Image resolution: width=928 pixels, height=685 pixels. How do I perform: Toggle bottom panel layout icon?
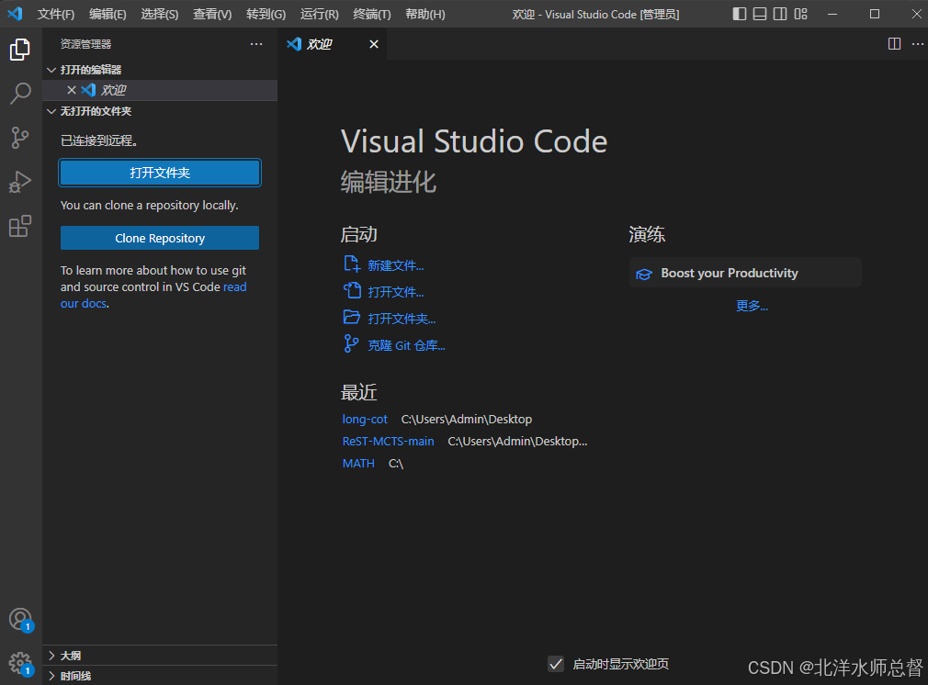pyautogui.click(x=760, y=14)
